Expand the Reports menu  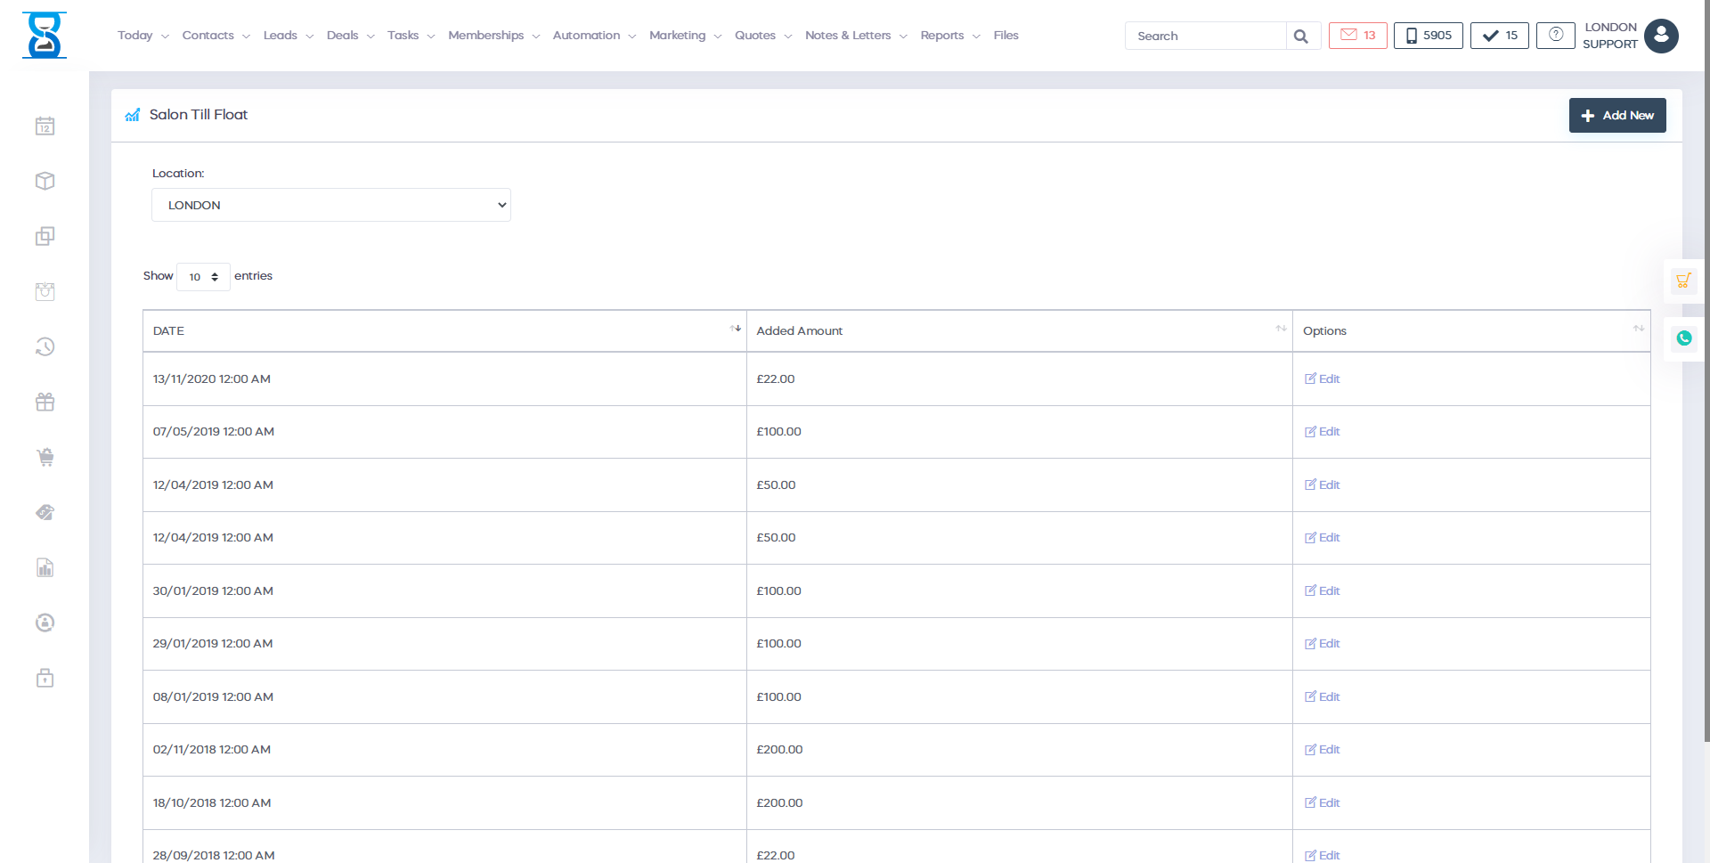click(x=949, y=36)
